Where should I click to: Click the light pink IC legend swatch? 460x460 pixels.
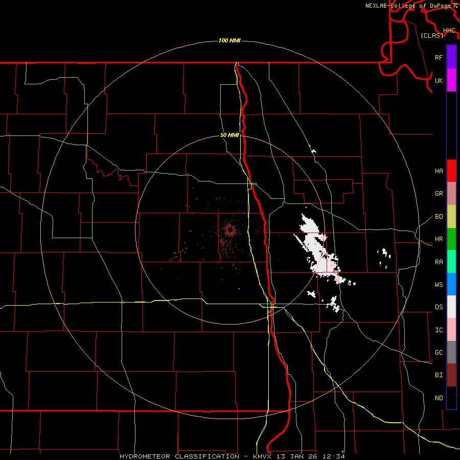(x=451, y=330)
